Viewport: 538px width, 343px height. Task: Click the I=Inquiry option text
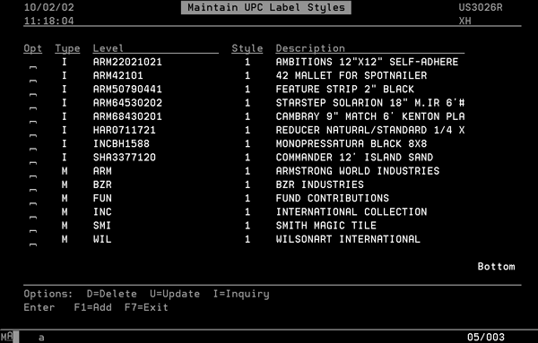point(241,294)
